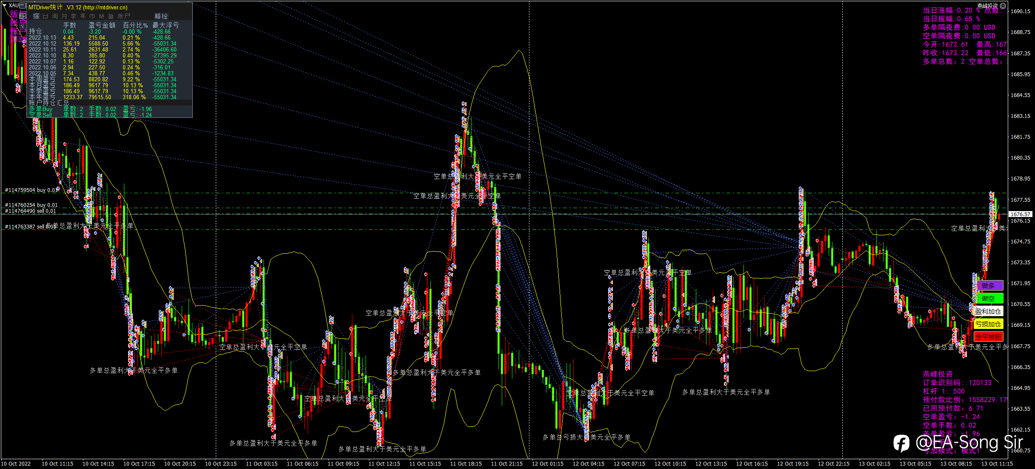The height and width of the screenshot is (469, 1035).
Task: Click the 杠杆 1: 500 leverage text
Action: 944,391
